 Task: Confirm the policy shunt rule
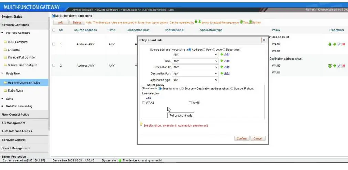(x=241, y=138)
